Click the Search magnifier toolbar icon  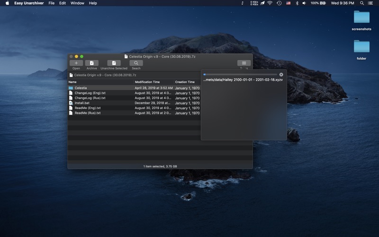136,63
